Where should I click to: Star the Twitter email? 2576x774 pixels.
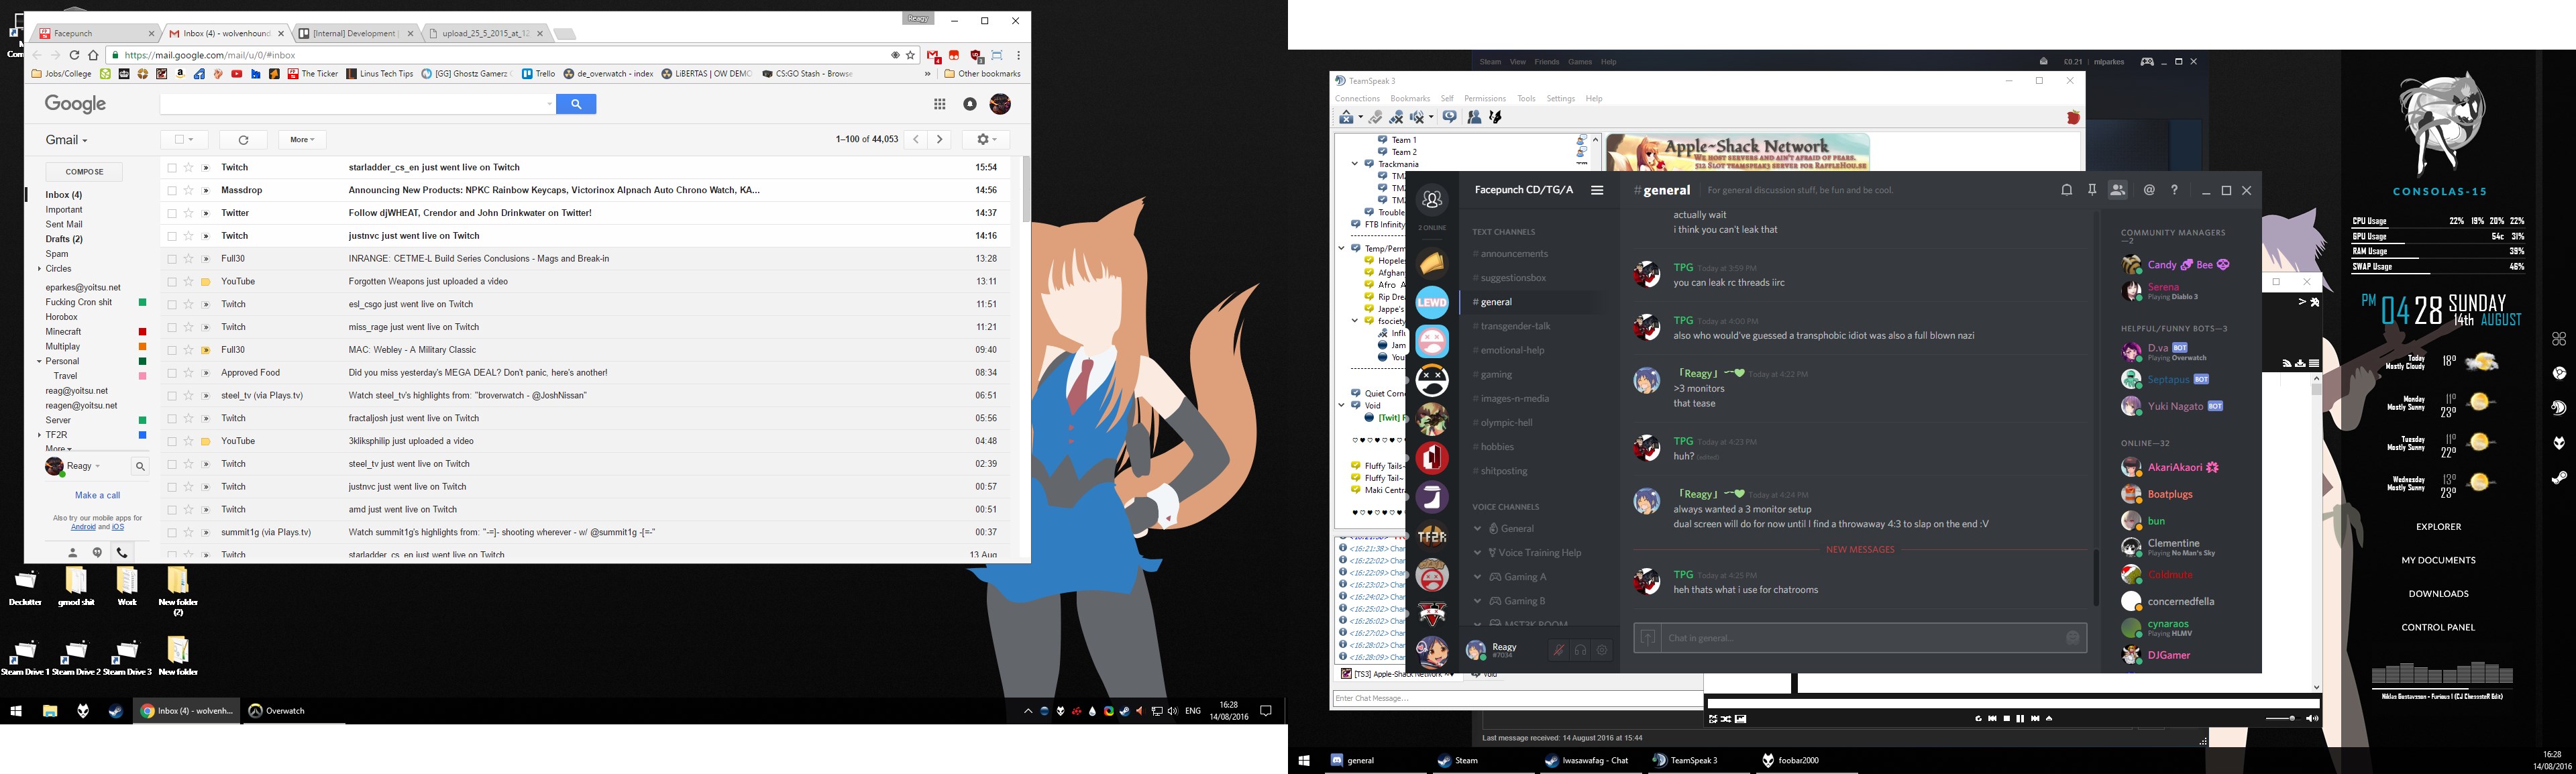188,213
